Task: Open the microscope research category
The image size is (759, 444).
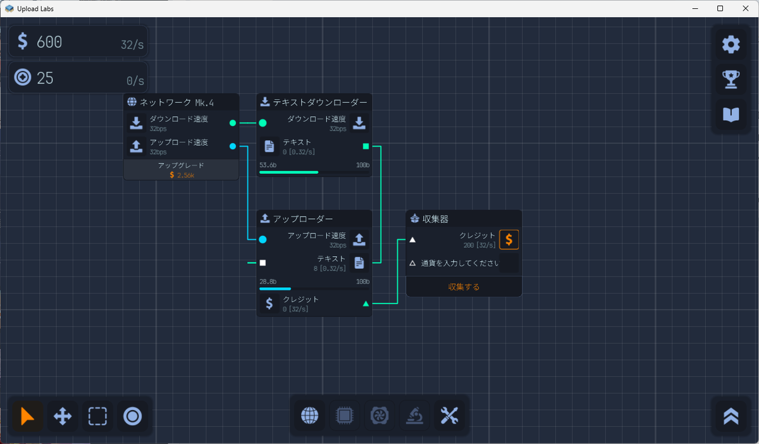Action: point(414,416)
